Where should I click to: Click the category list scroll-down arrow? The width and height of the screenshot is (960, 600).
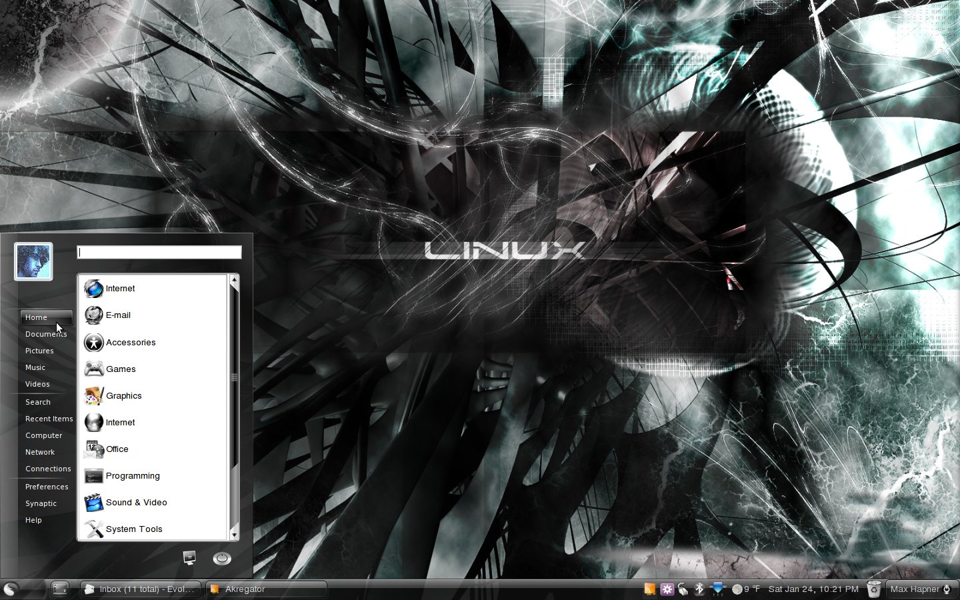(x=234, y=535)
